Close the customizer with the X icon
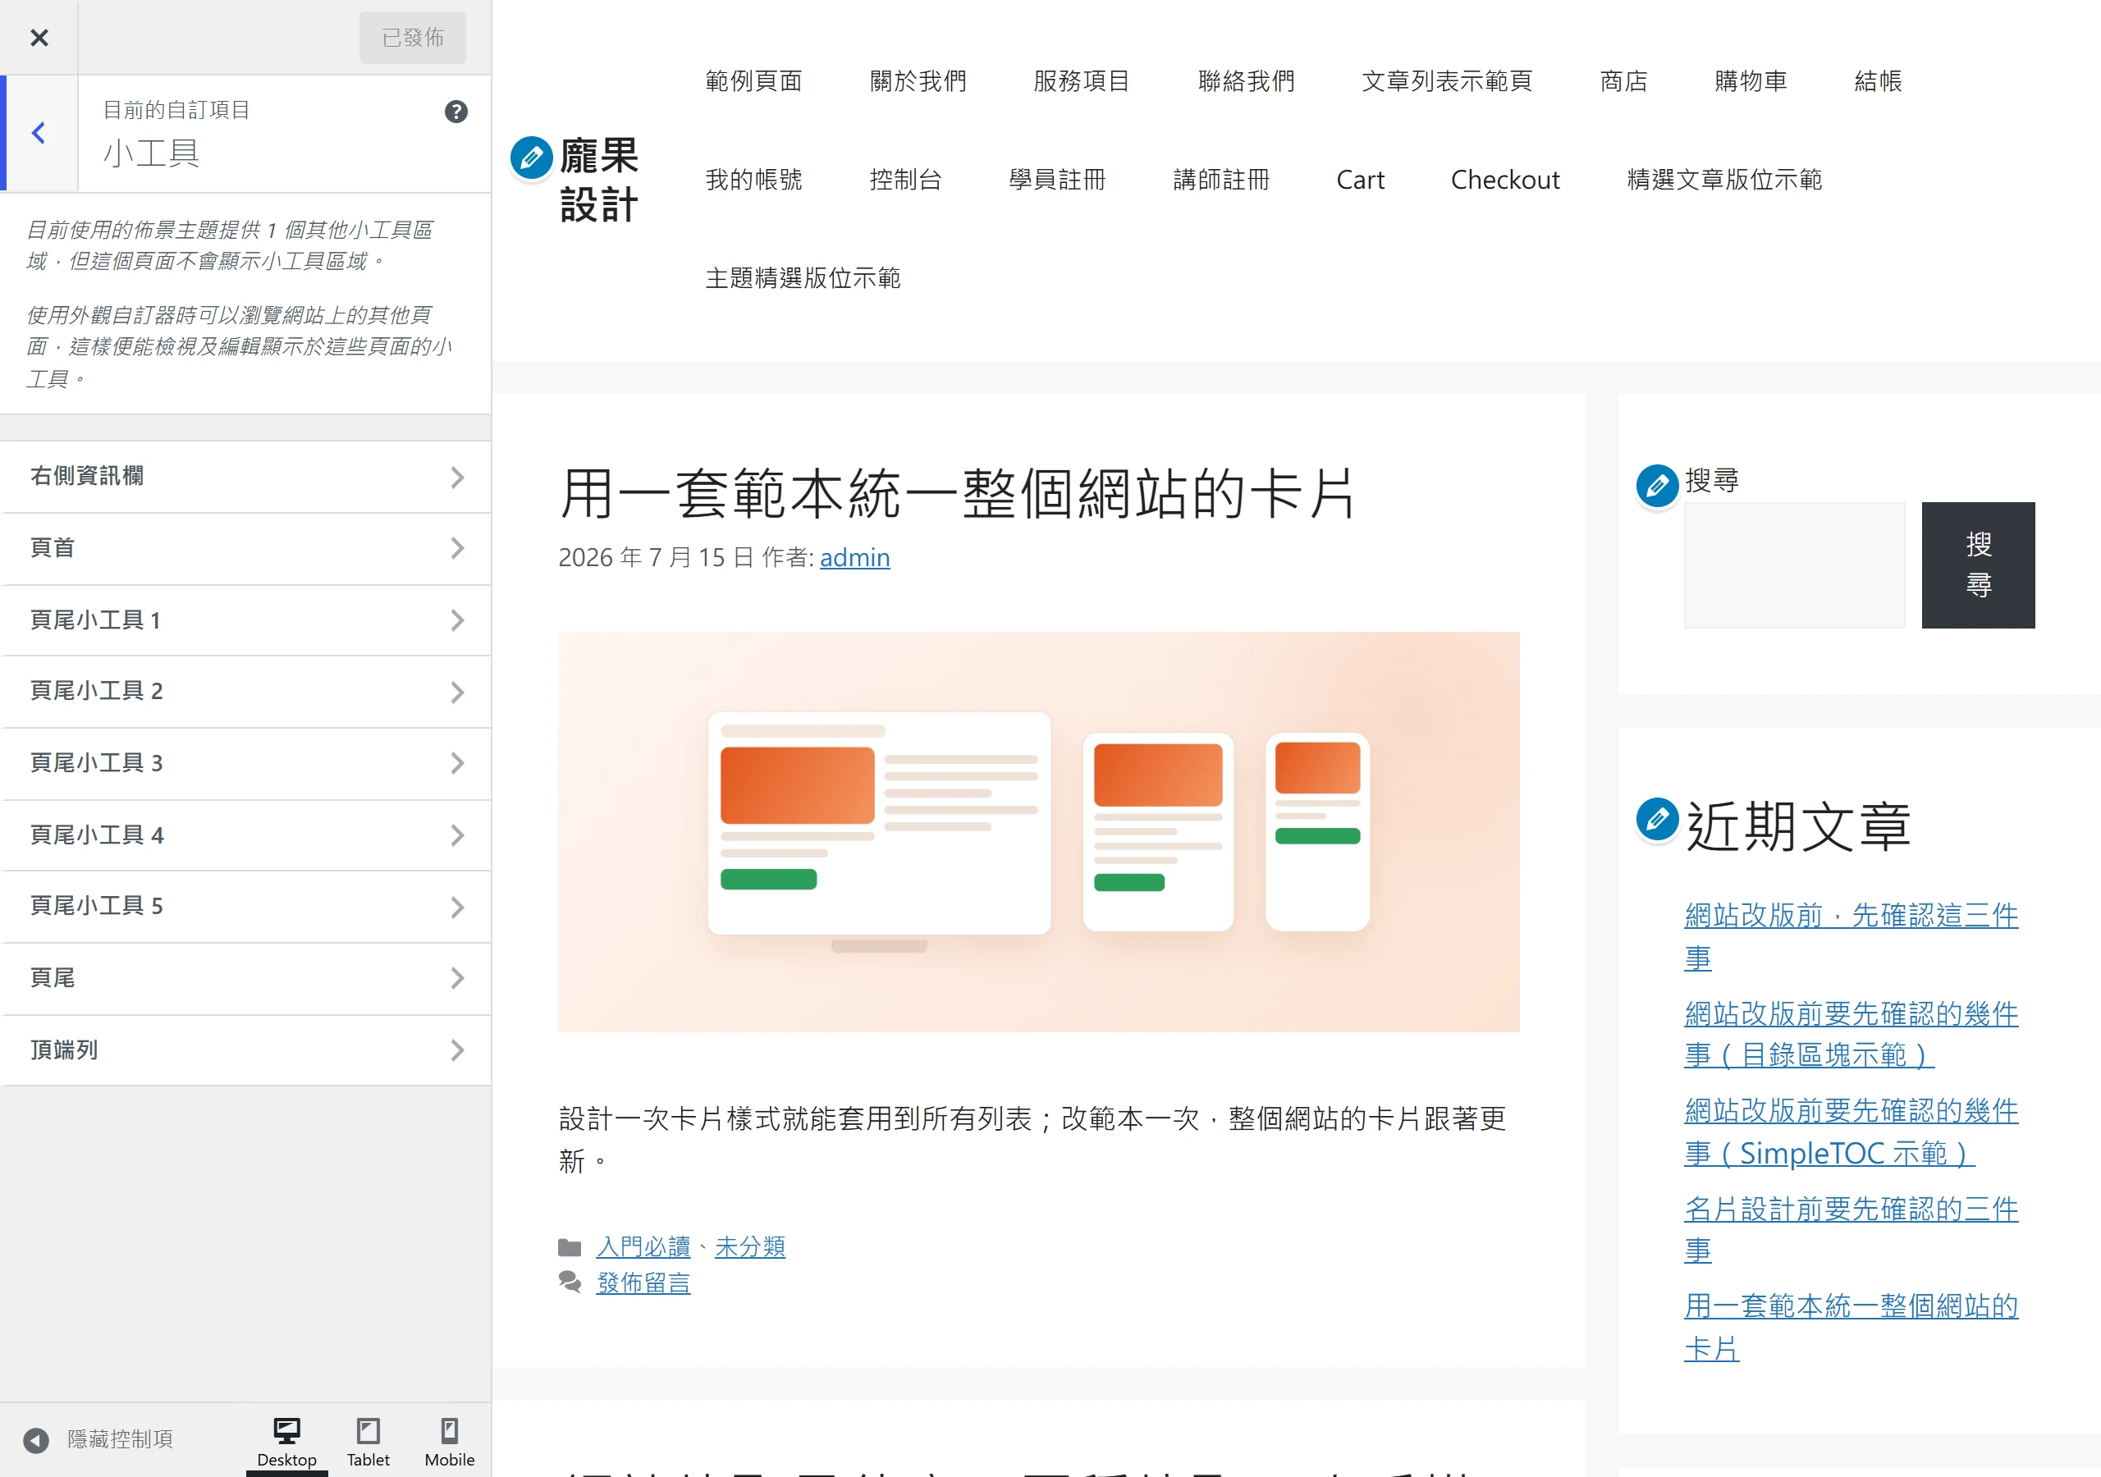Image resolution: width=2101 pixels, height=1477 pixels. coord(39,38)
